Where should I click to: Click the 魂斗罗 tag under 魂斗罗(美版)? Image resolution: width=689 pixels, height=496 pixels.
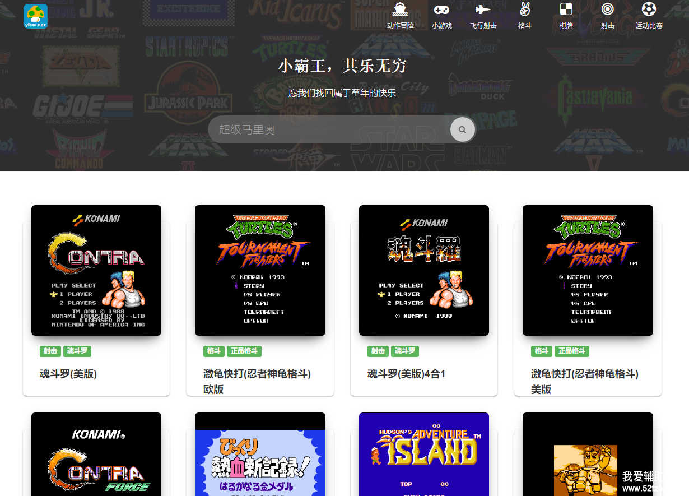(77, 351)
